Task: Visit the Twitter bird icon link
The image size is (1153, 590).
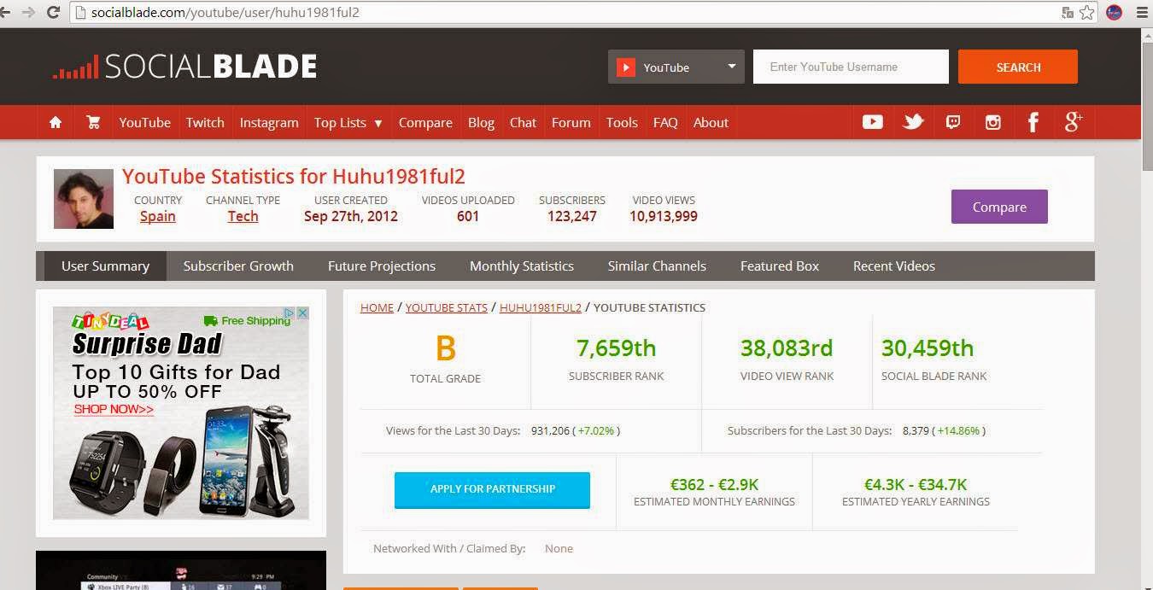Action: [x=913, y=122]
